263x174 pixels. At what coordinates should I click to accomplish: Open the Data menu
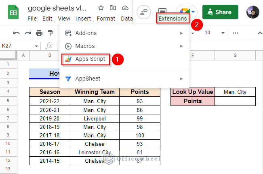click(127, 19)
